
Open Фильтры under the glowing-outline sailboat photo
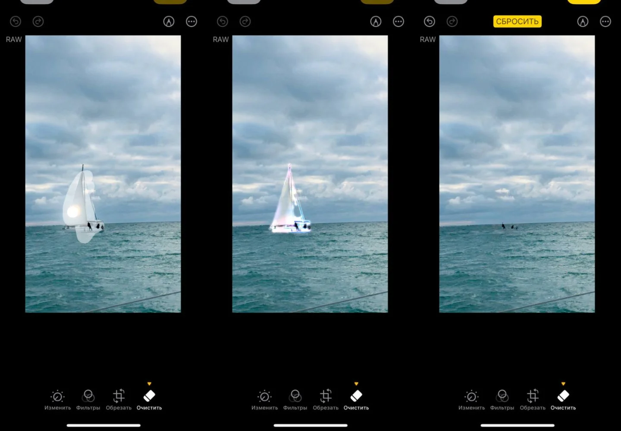tap(295, 400)
